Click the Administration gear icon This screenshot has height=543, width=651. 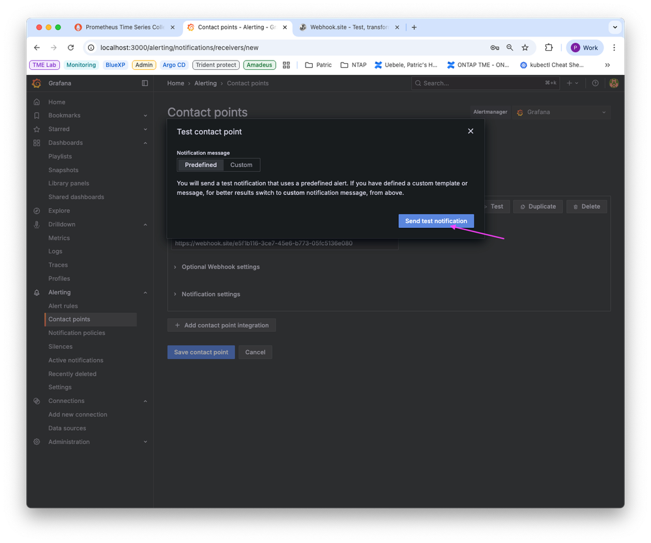click(x=37, y=442)
